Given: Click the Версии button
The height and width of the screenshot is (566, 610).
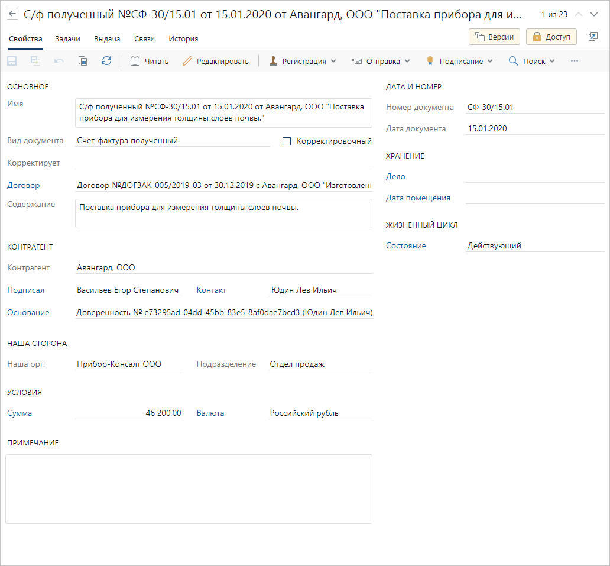Looking at the screenshot, I should pyautogui.click(x=494, y=37).
